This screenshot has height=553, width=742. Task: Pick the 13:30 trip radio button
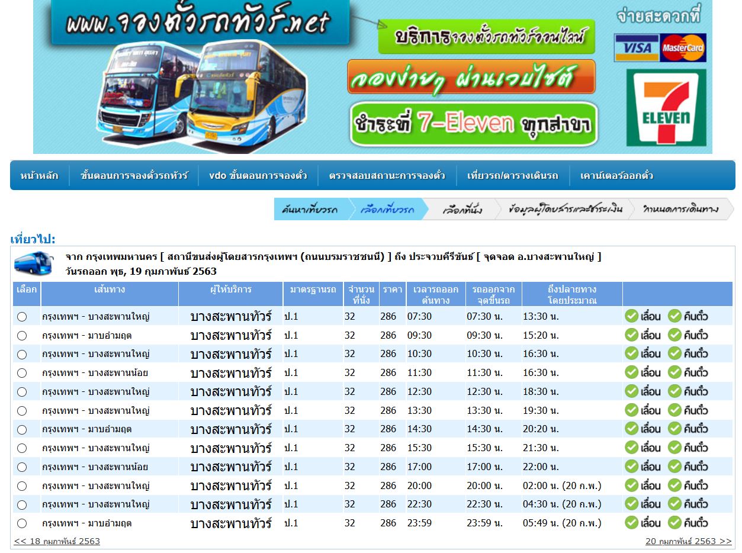tap(22, 411)
